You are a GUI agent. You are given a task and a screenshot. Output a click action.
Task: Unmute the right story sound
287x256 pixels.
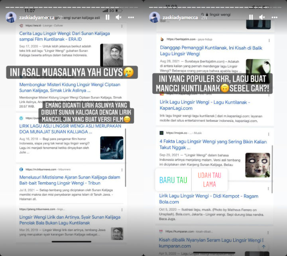point(262,18)
